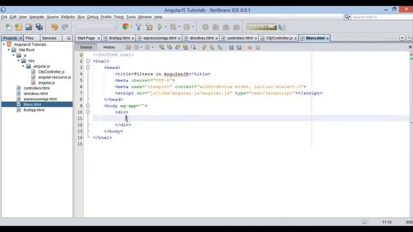Open the File menu

(x=4, y=17)
